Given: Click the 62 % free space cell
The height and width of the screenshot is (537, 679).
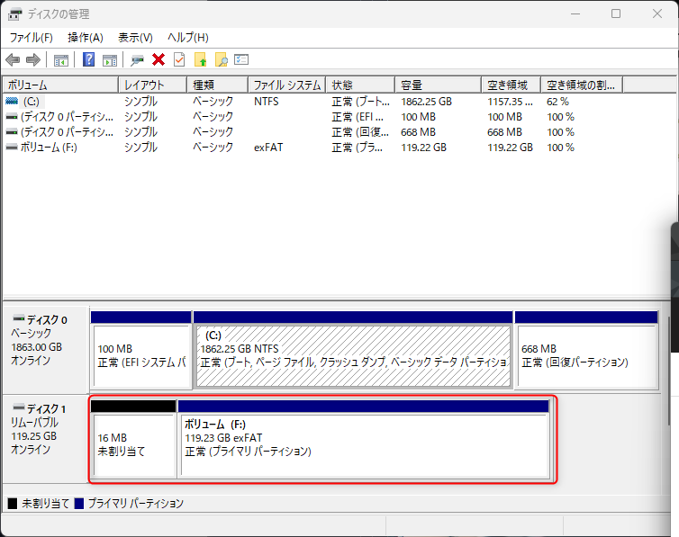Looking at the screenshot, I should tap(557, 102).
